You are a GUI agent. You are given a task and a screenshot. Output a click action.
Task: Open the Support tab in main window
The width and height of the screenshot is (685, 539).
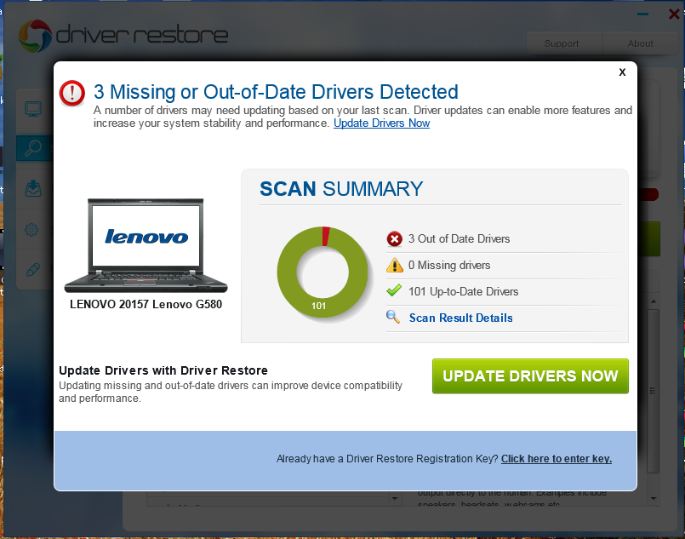coord(562,43)
